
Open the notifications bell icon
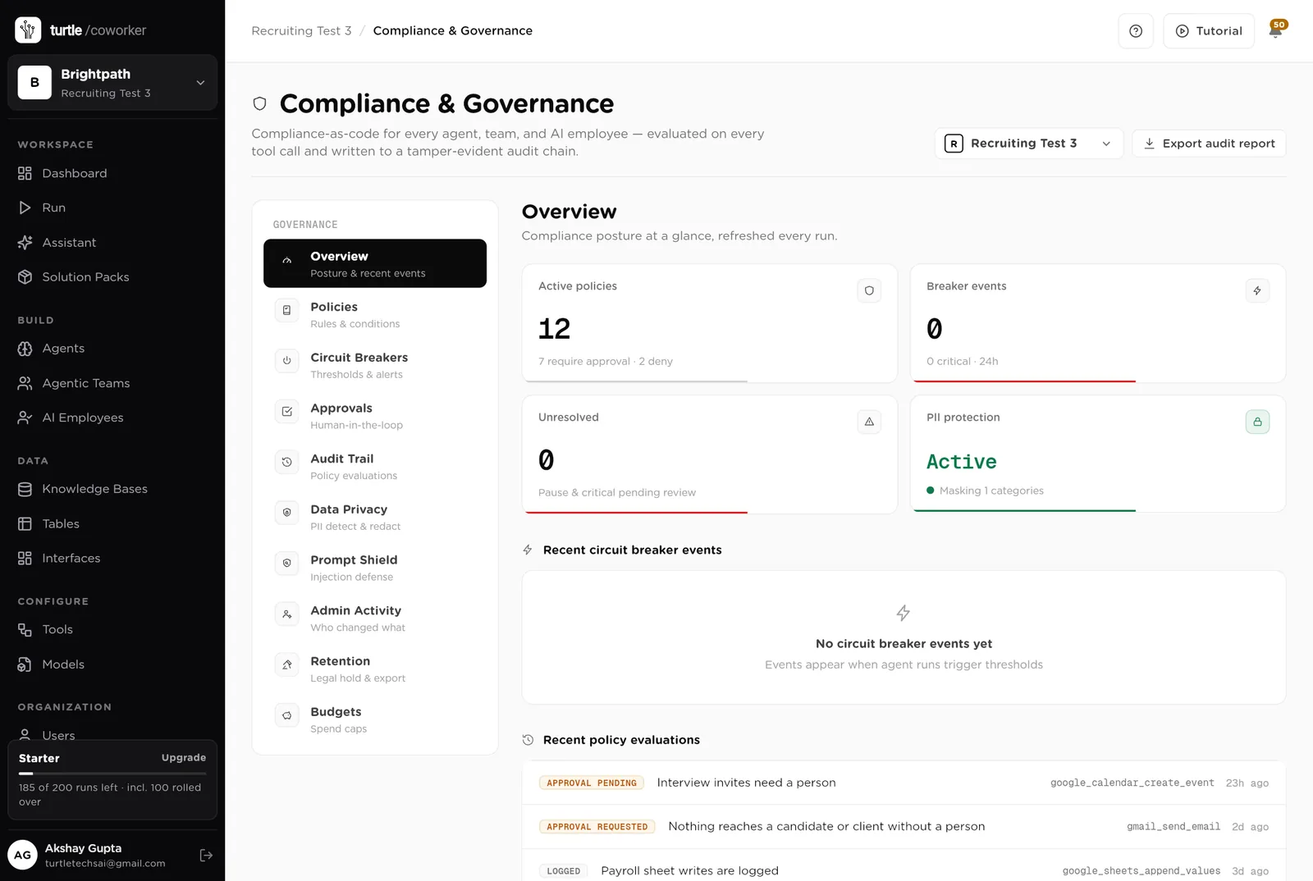(x=1275, y=30)
